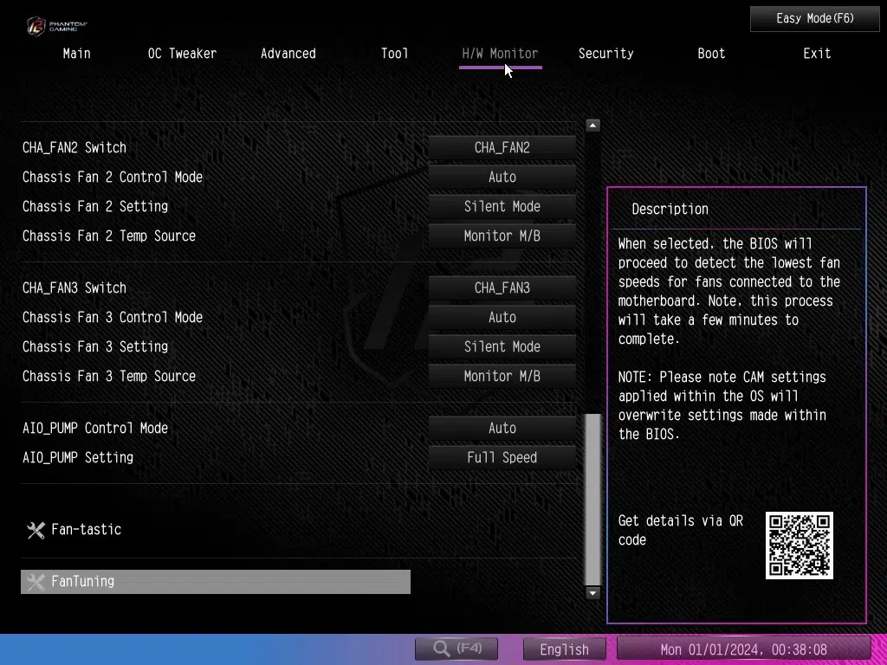Image resolution: width=887 pixels, height=665 pixels.
Task: Open Chassis Fan 3 Temp Source selector
Action: (x=502, y=377)
